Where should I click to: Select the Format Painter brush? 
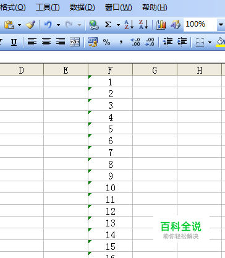pos(30,25)
